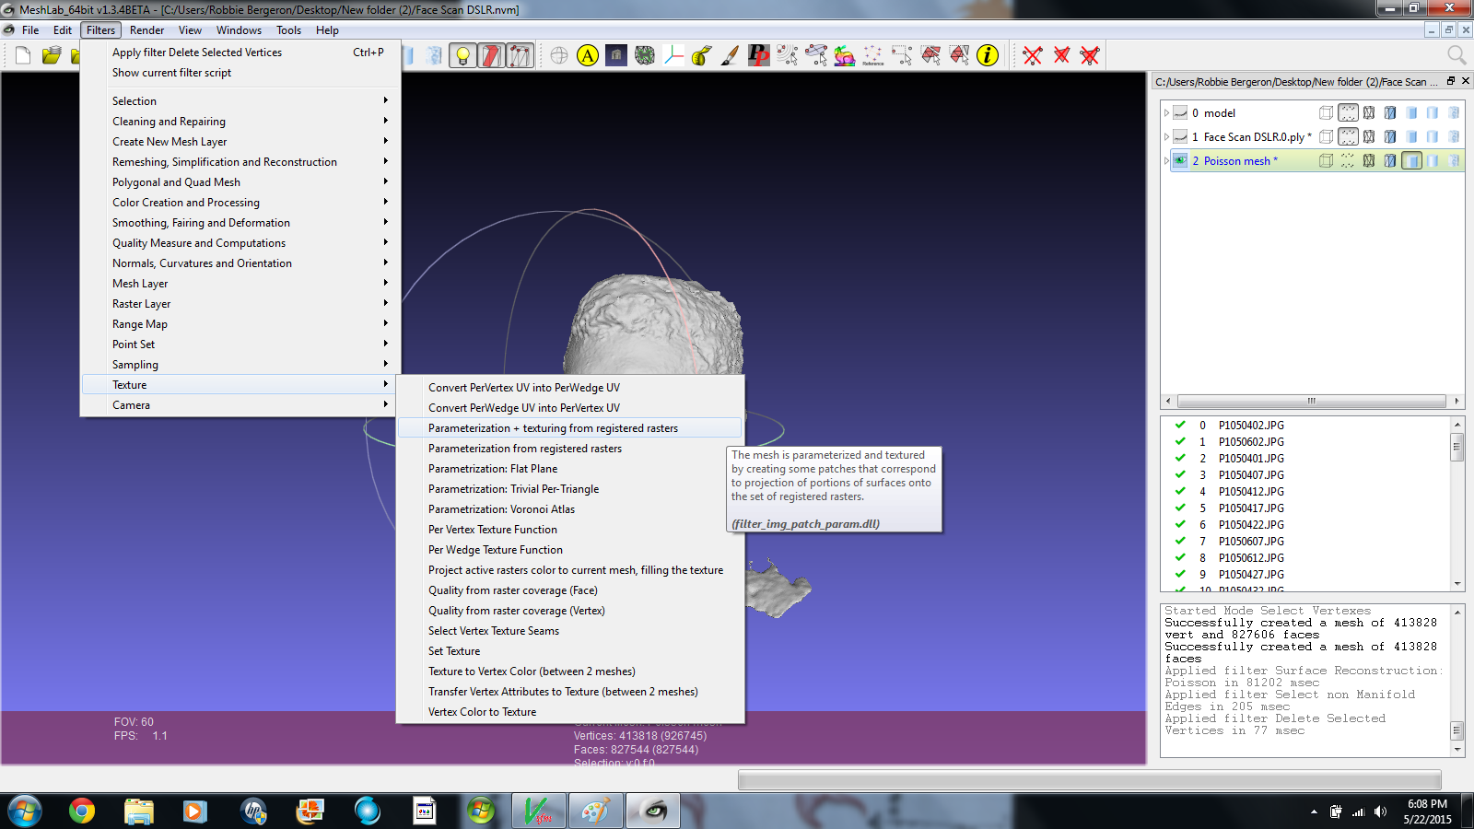This screenshot has height=829, width=1474.
Task: Select the Z-painting brush tool
Action: click(731, 56)
